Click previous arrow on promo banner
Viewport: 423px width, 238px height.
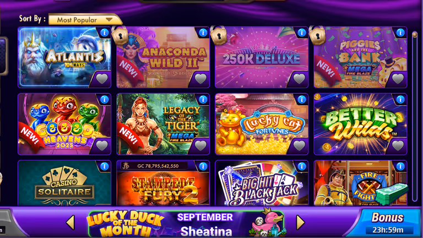(70, 223)
